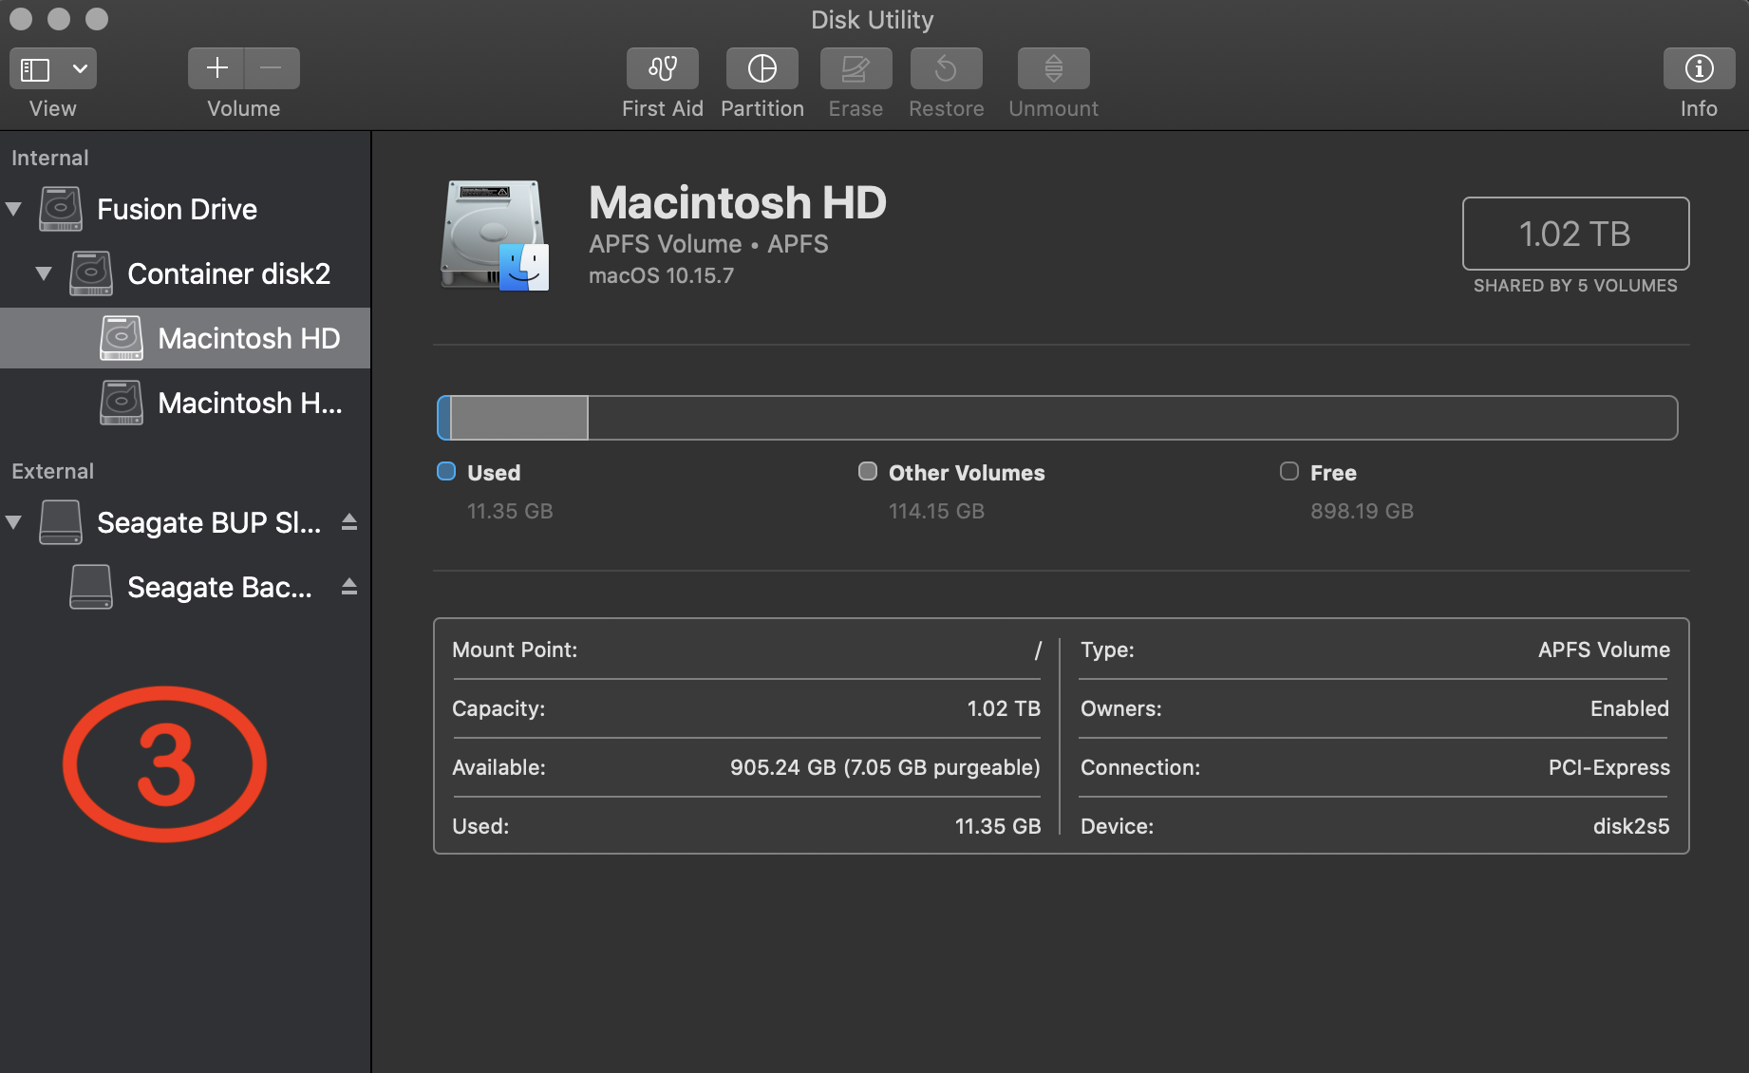Select the truncated Macintosh H... volume
Viewport: 1749px width, 1073px height.
pos(185,403)
